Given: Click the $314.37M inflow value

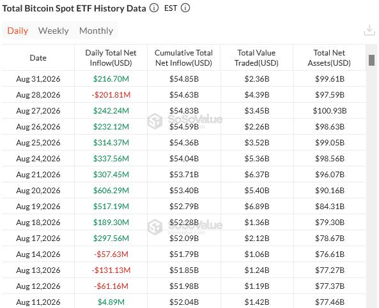Looking at the screenshot, I should 111,143.
